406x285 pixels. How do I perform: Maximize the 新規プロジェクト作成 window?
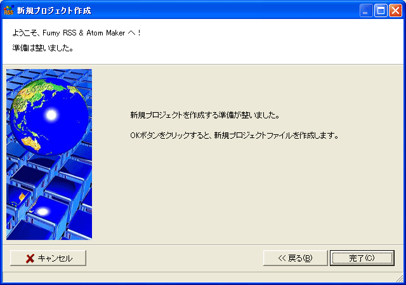(x=381, y=11)
